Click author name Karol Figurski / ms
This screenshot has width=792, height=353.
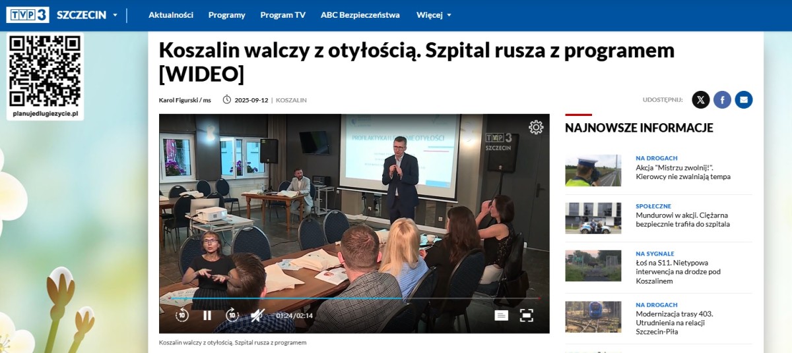(185, 100)
